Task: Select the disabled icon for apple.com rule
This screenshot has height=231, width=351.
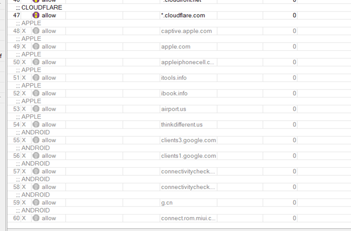Action: 36,47
